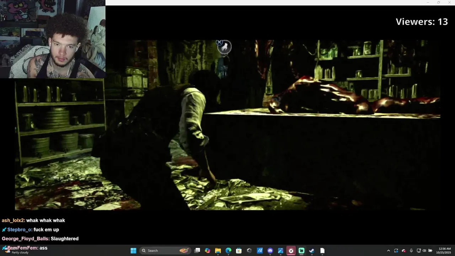
Task: Open the Photos app from the taskbar
Action: pos(280,251)
